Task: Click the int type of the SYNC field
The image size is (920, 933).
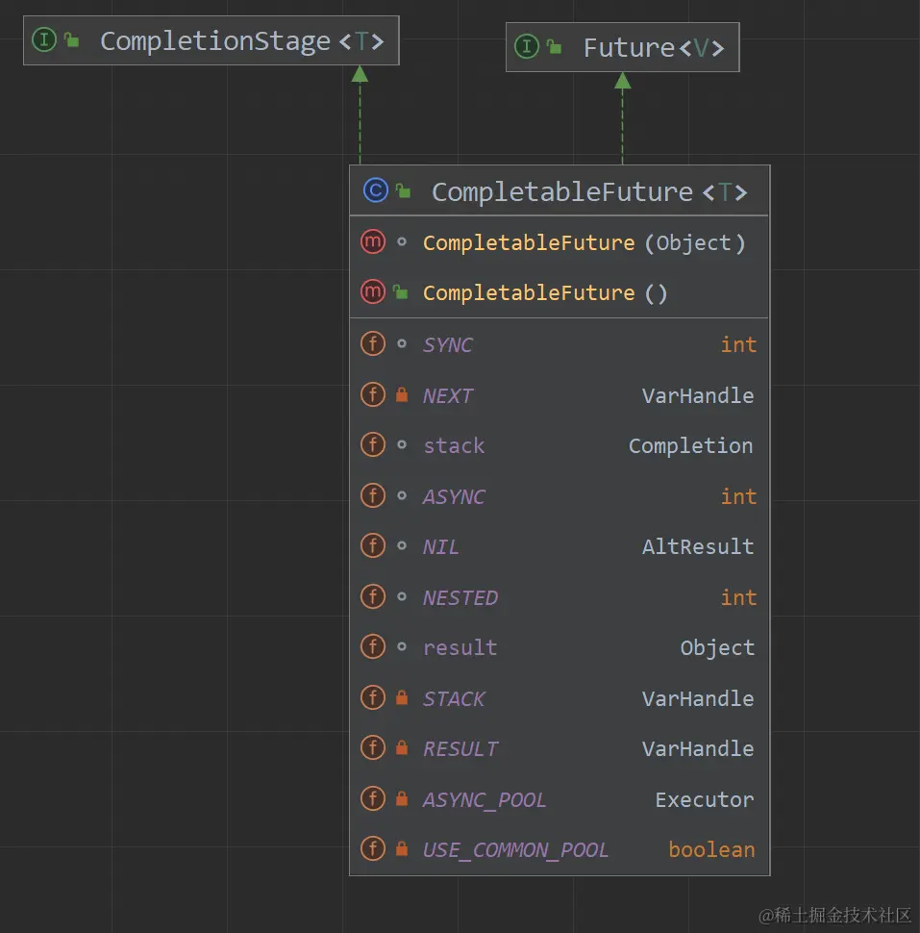Action: tap(738, 344)
